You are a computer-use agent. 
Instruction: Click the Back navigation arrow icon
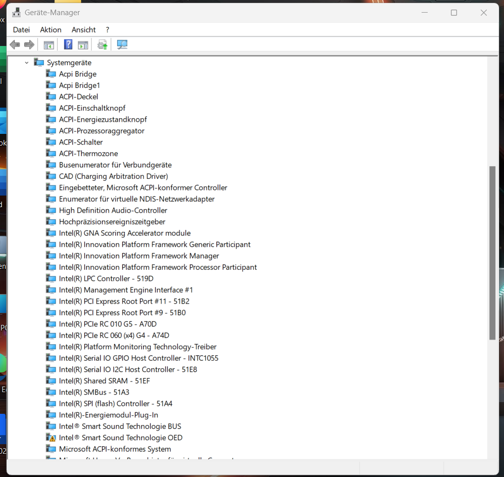coord(14,44)
